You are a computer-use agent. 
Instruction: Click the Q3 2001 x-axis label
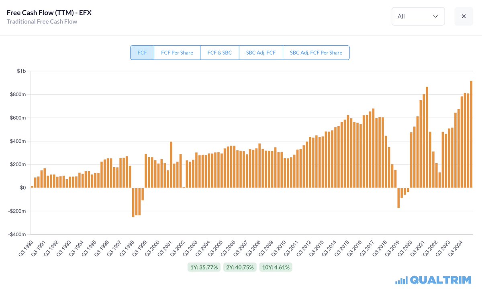click(164, 248)
